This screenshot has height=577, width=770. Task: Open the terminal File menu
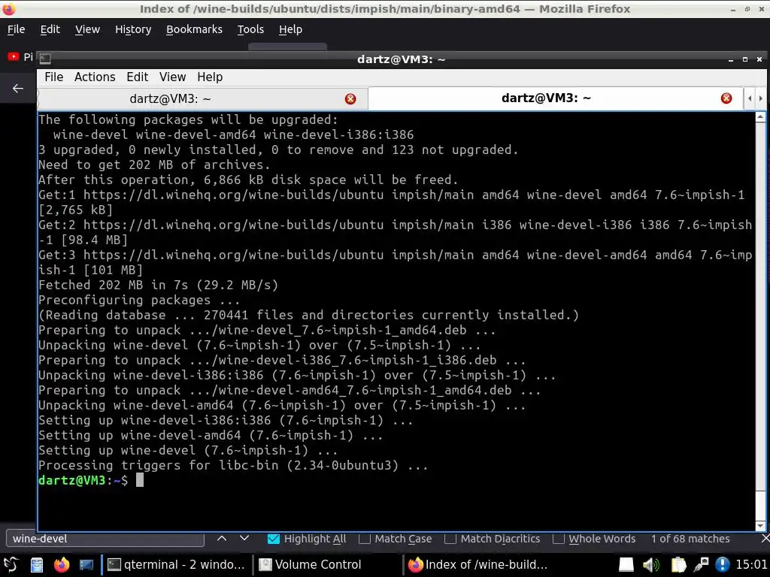point(53,77)
